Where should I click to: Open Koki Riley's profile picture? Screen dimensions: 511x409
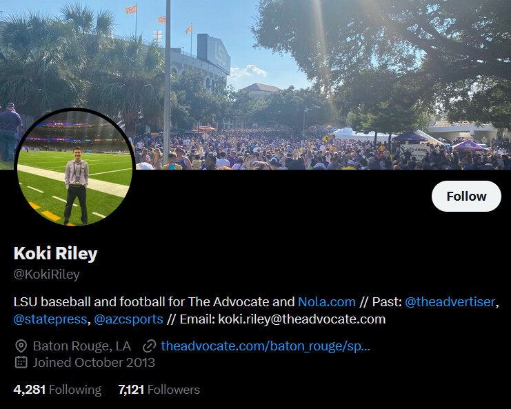[x=74, y=168]
